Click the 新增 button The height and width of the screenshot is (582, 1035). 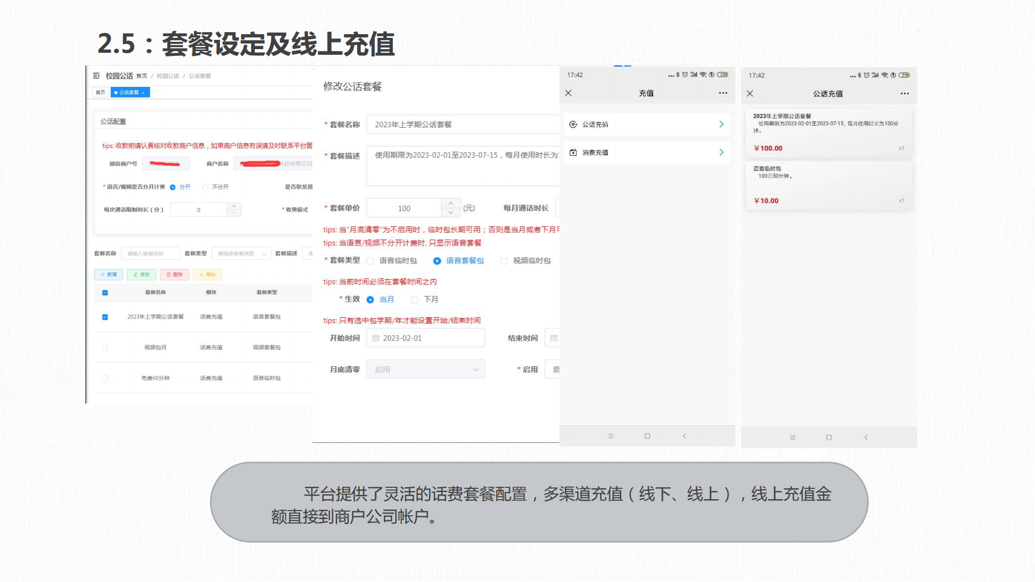[109, 275]
